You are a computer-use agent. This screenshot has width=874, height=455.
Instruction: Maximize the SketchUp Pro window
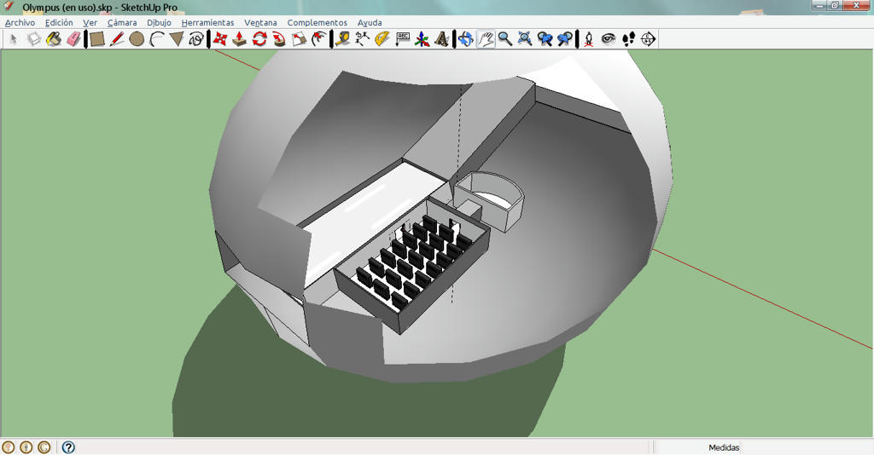[835, 5]
